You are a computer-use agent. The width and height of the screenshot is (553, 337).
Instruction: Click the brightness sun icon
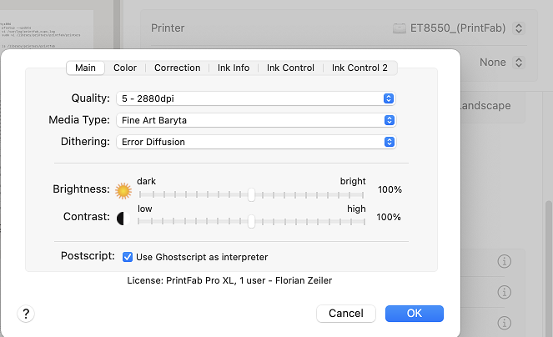tap(124, 190)
